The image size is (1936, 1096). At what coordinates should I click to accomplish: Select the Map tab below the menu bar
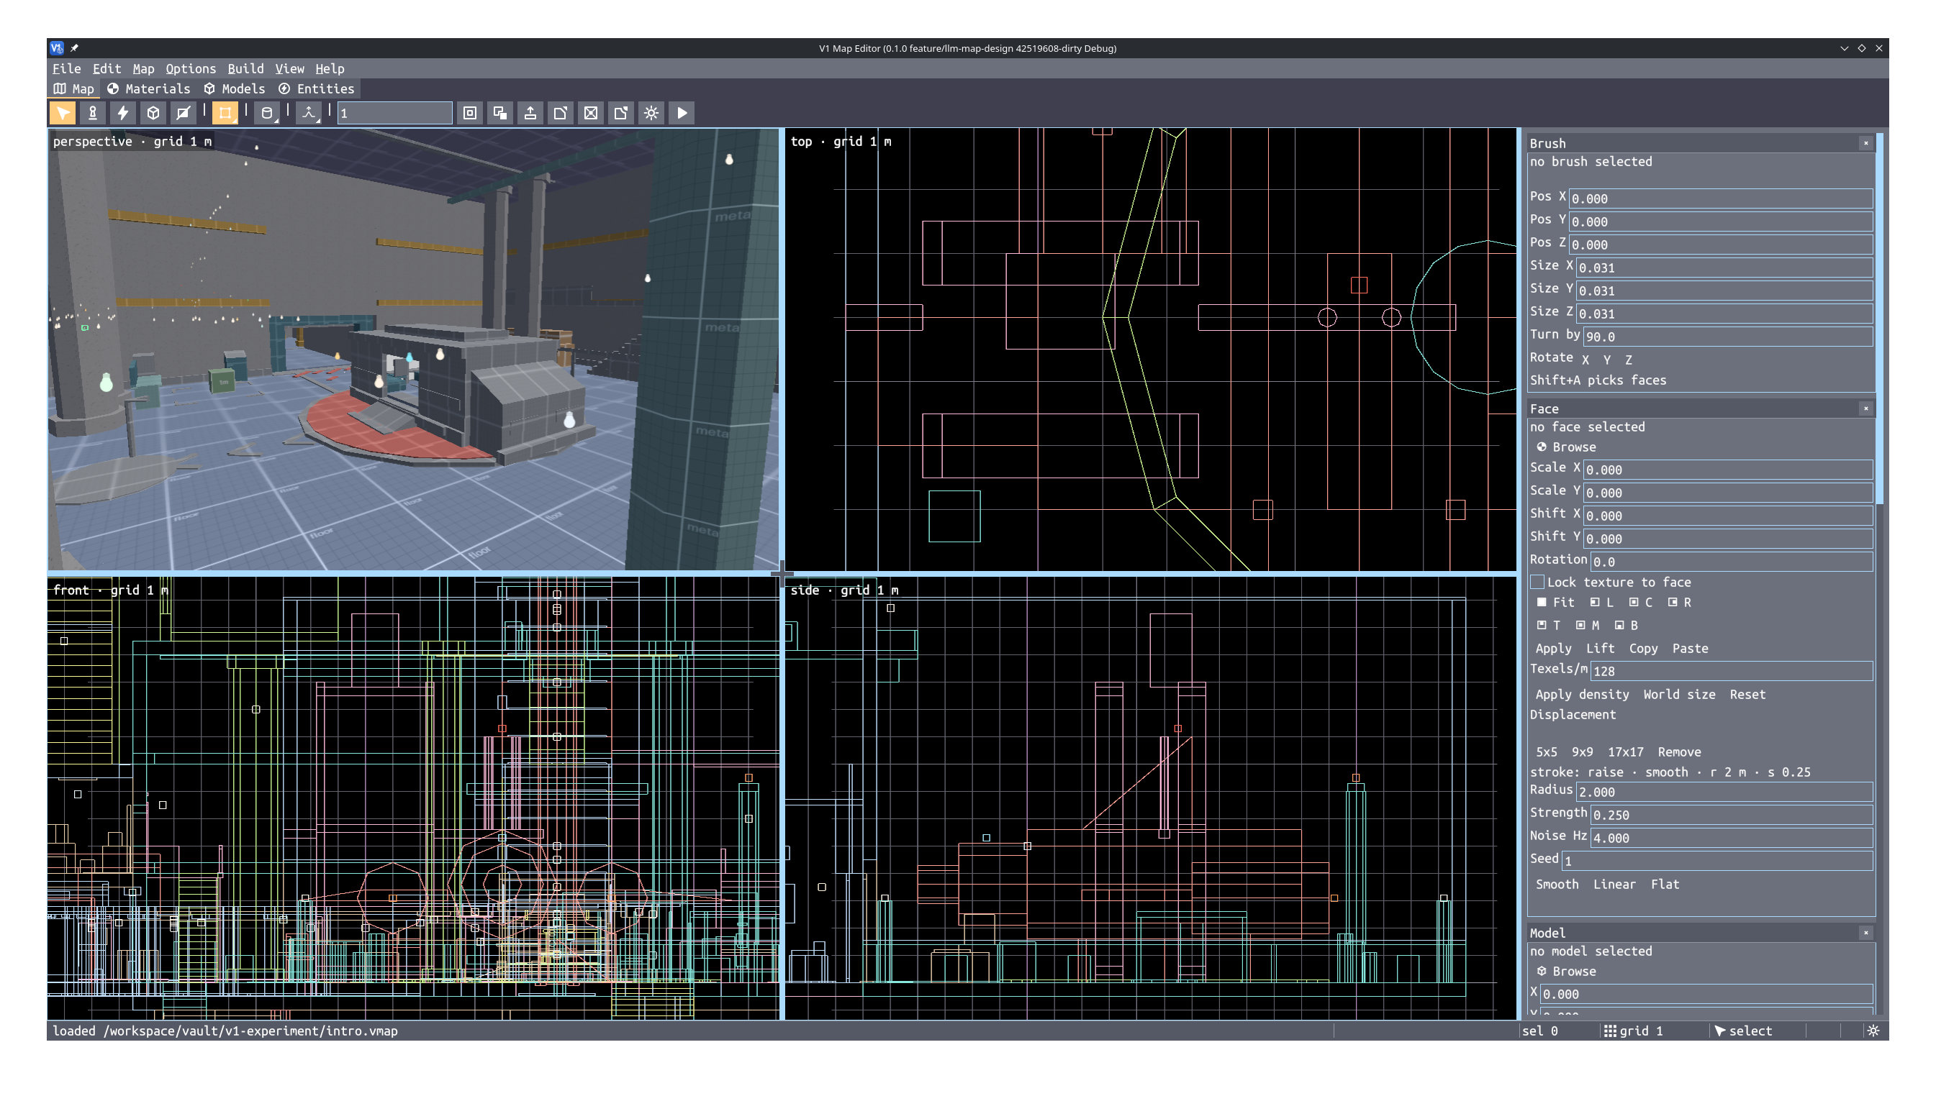74,89
